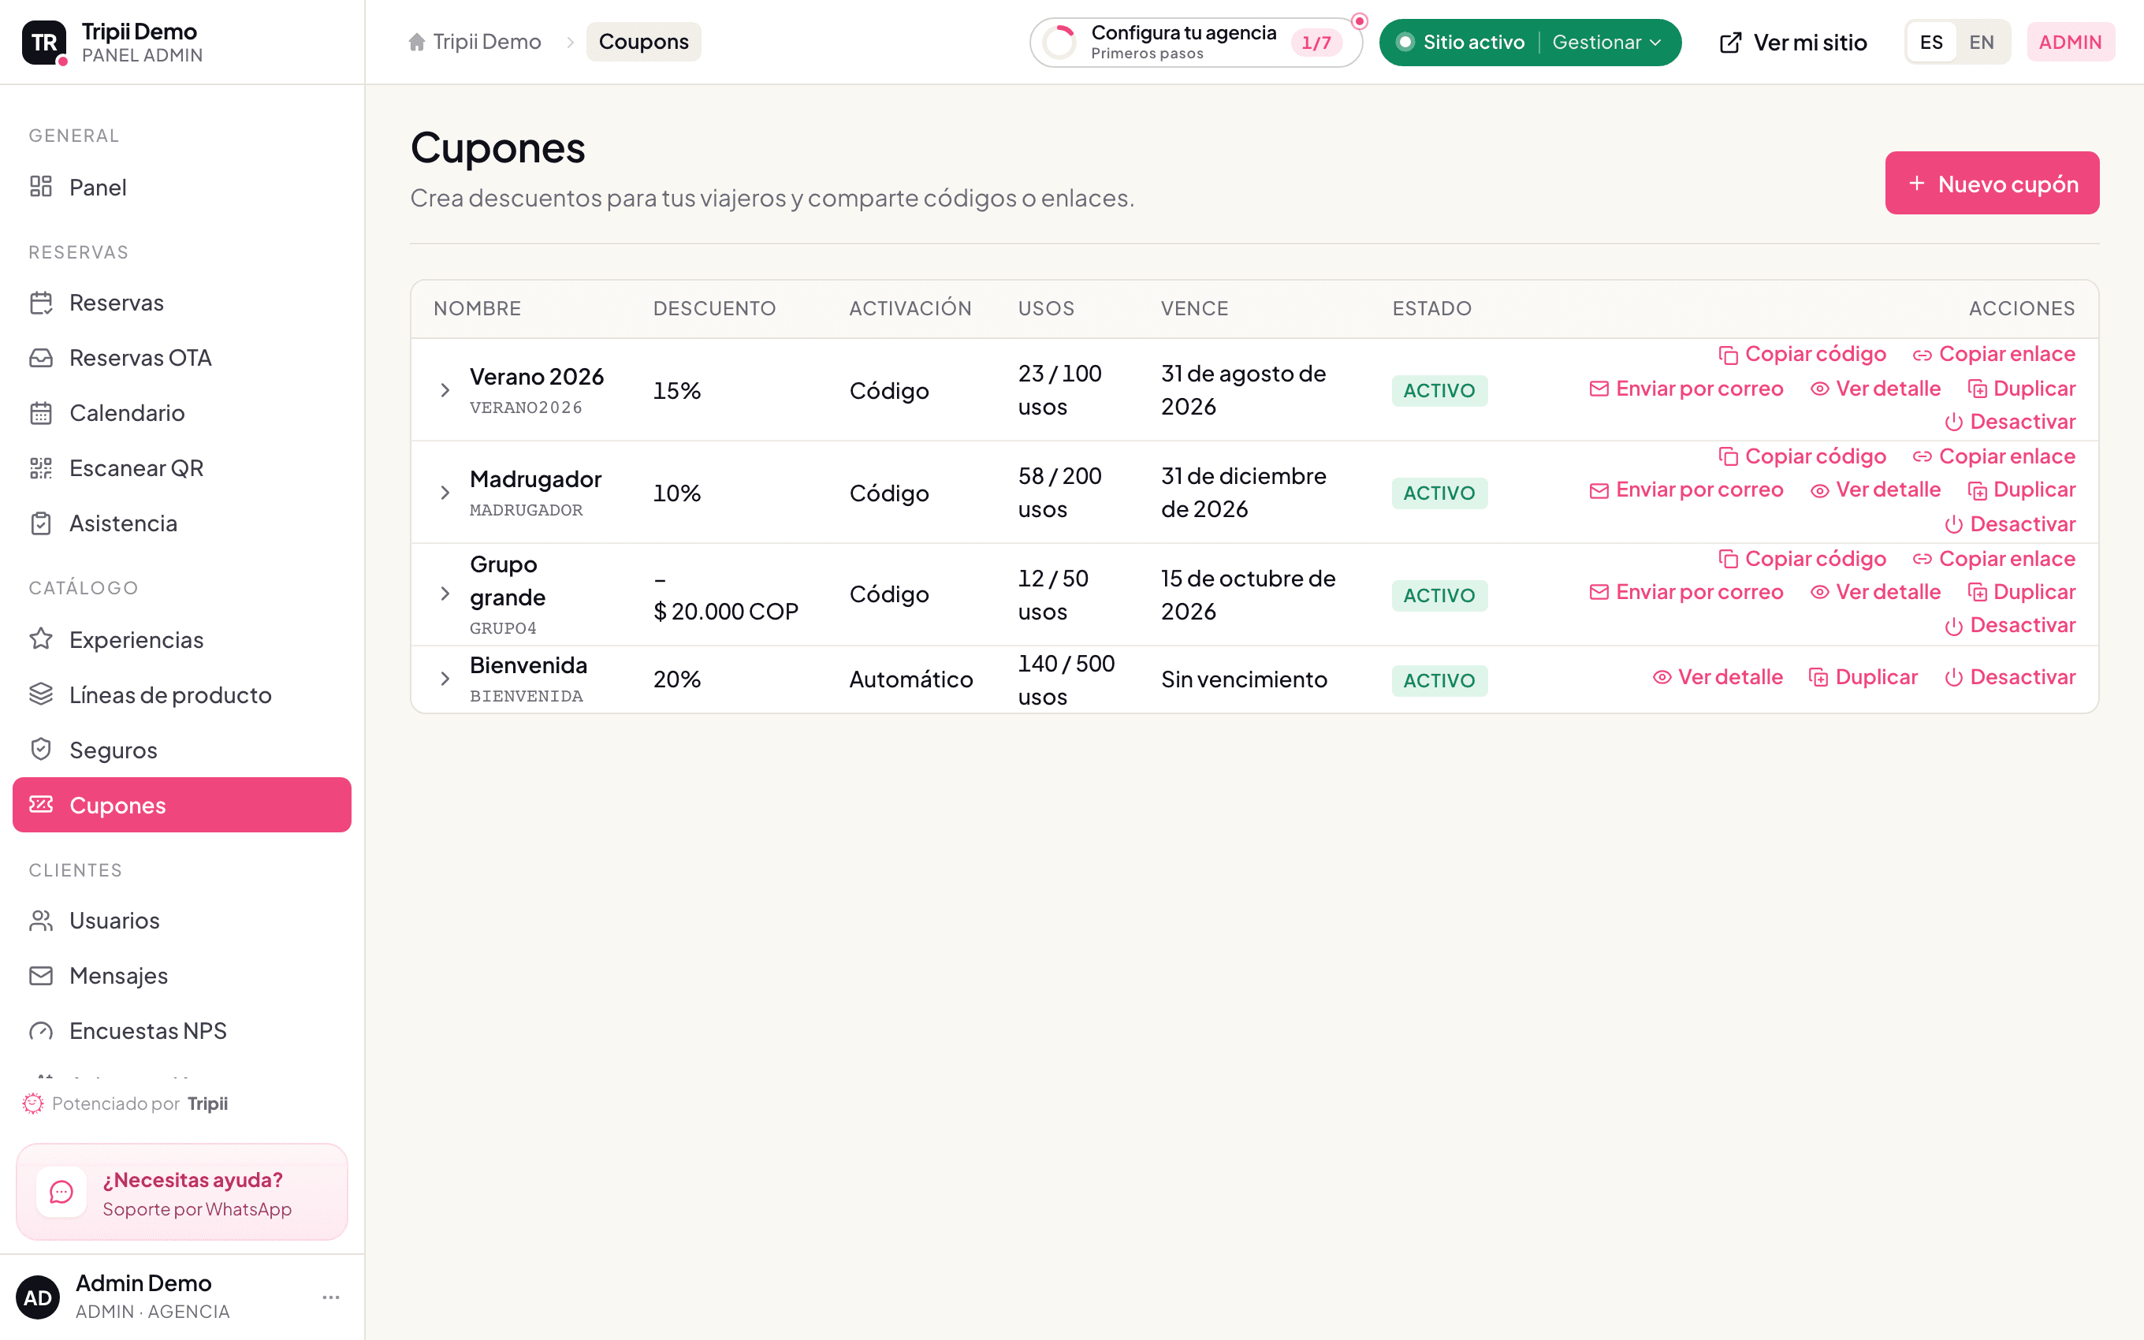Screen dimensions: 2144x1340
Task: View detail of Verano 2026 coupon
Action: 1874,389
